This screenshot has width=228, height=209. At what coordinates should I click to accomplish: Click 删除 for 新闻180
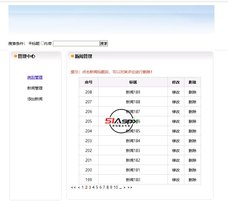192,180
